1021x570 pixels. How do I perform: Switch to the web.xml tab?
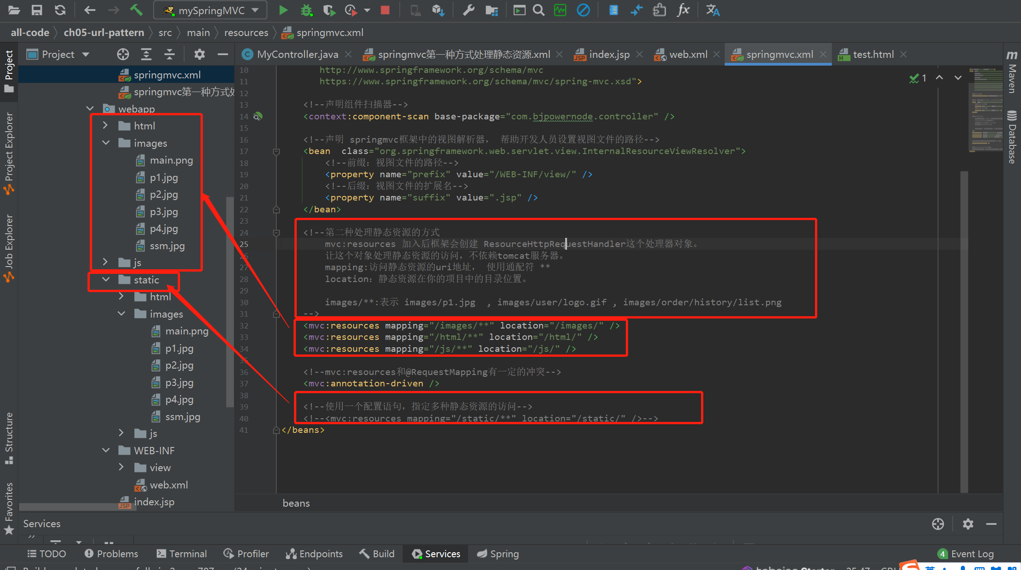coord(683,54)
